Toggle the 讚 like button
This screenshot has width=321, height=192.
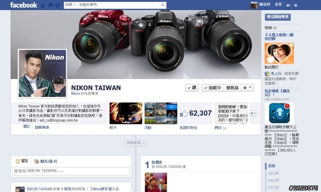[x=192, y=87]
